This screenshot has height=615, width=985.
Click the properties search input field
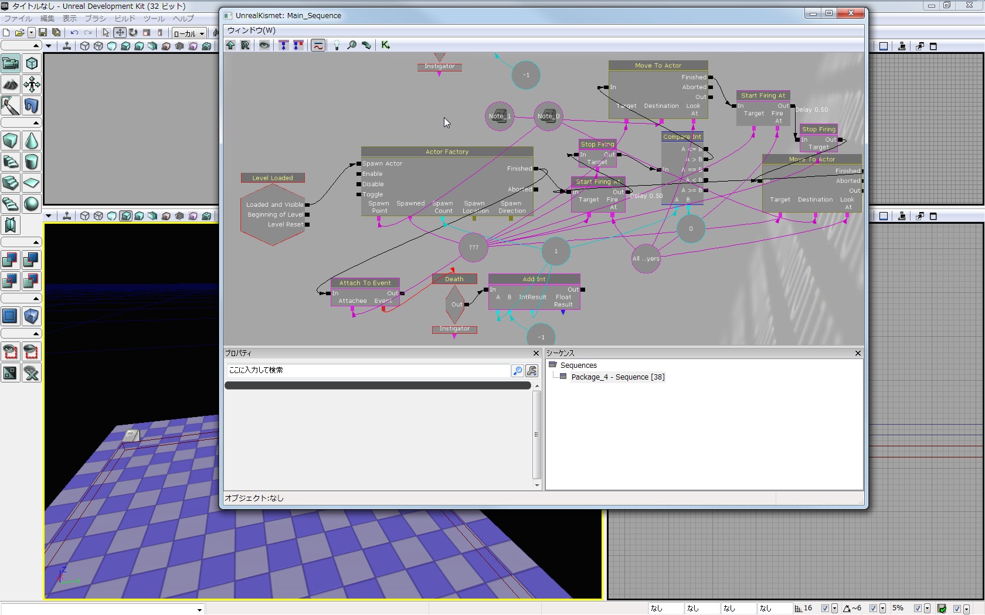pos(368,370)
